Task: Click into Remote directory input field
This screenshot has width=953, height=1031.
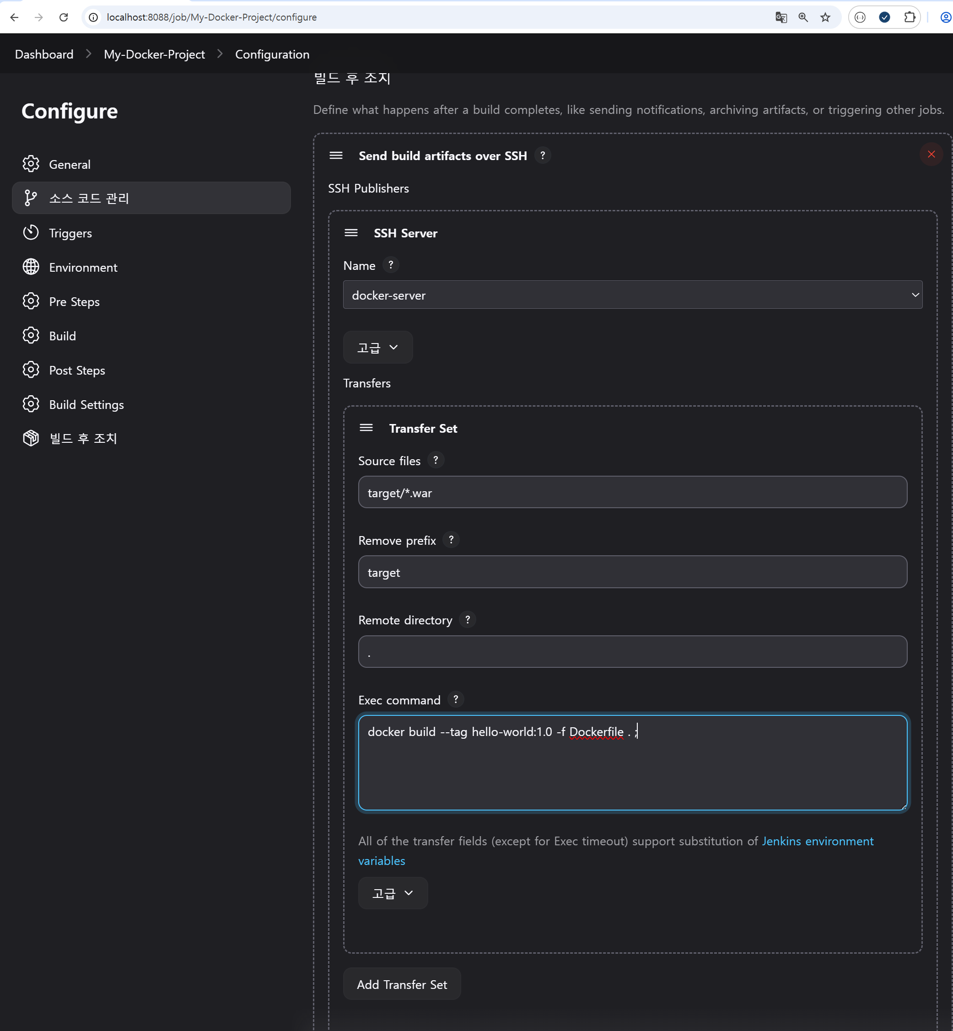Action: coord(632,652)
